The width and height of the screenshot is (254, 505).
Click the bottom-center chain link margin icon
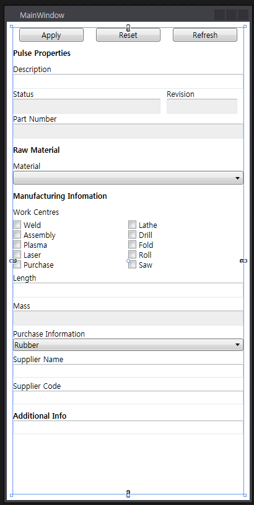pos(128,493)
